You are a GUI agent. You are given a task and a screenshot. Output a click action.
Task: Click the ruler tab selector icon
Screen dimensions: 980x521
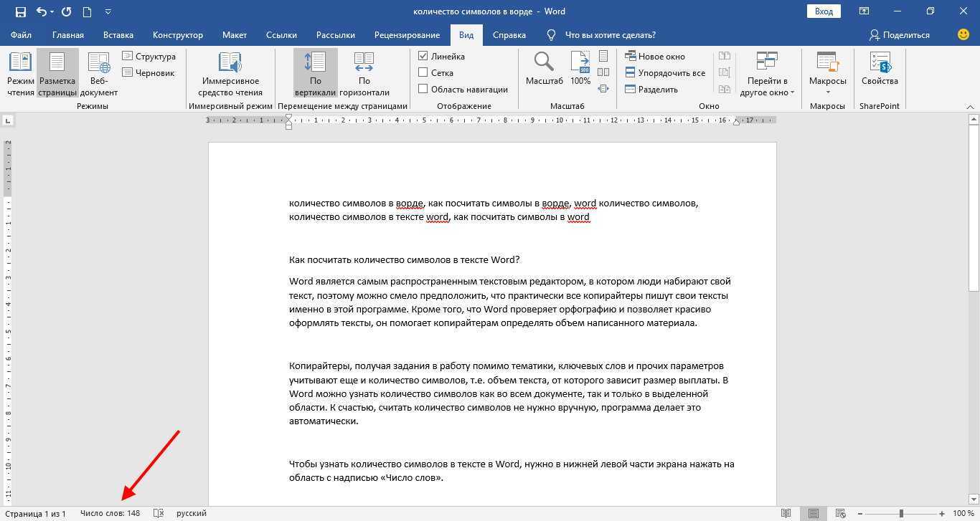point(7,120)
